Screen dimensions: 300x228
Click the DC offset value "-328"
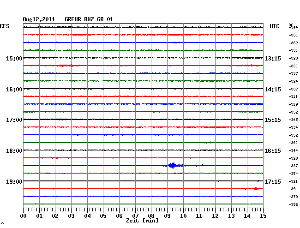pos(293,158)
